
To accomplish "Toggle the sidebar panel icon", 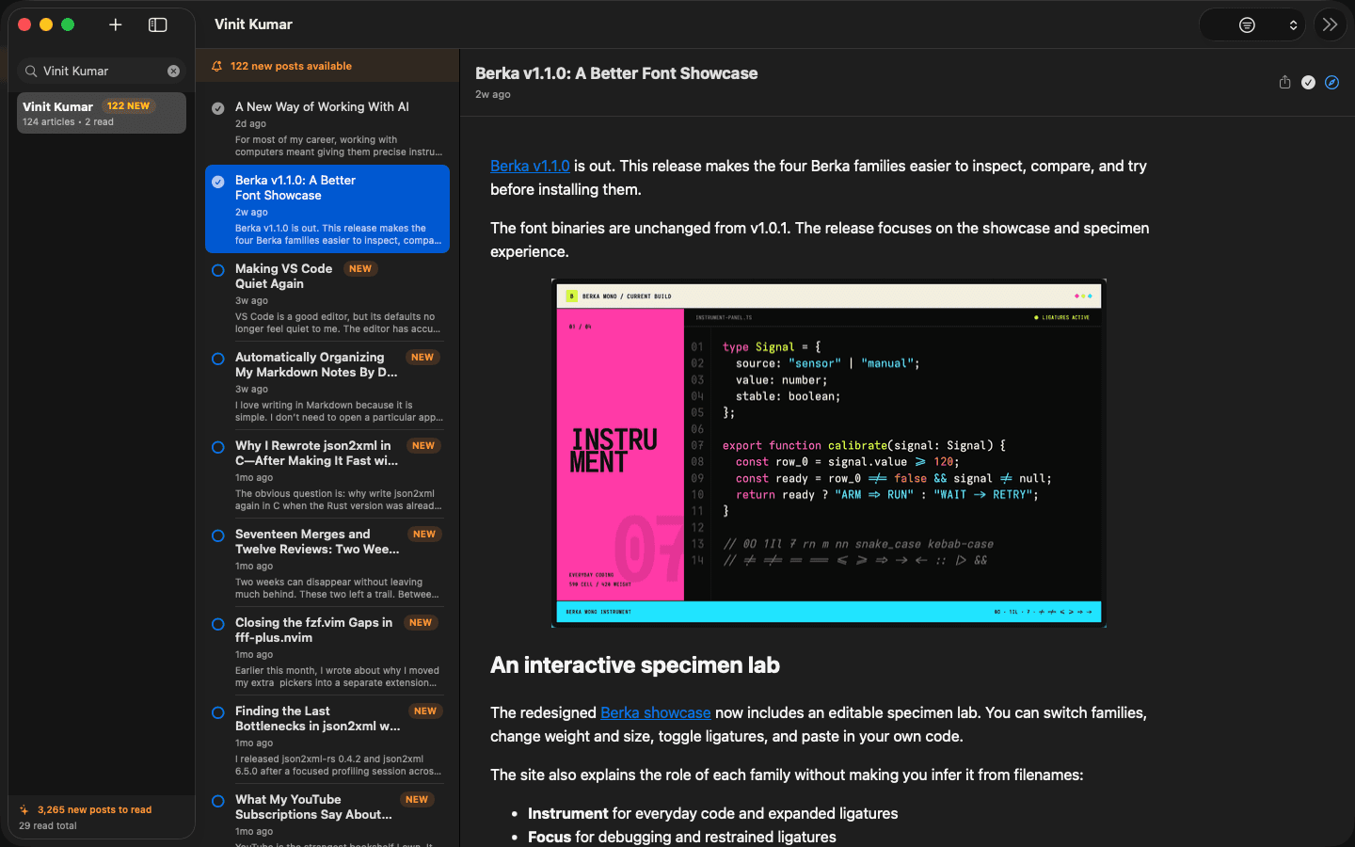I will pos(158,24).
